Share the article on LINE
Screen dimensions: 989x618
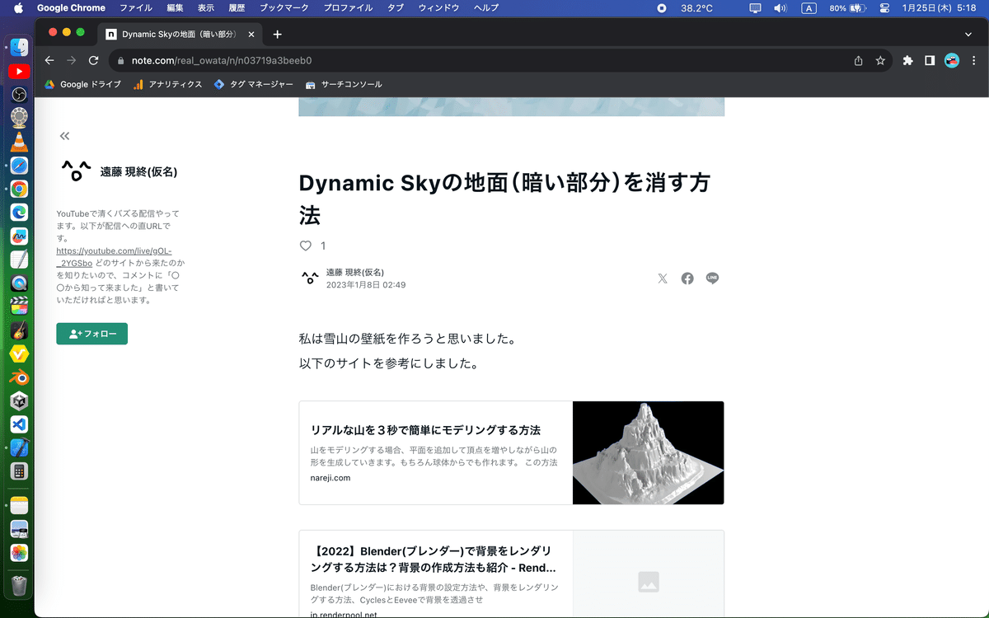[x=713, y=279]
